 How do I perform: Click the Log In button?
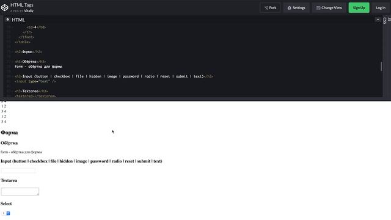pos(381,8)
